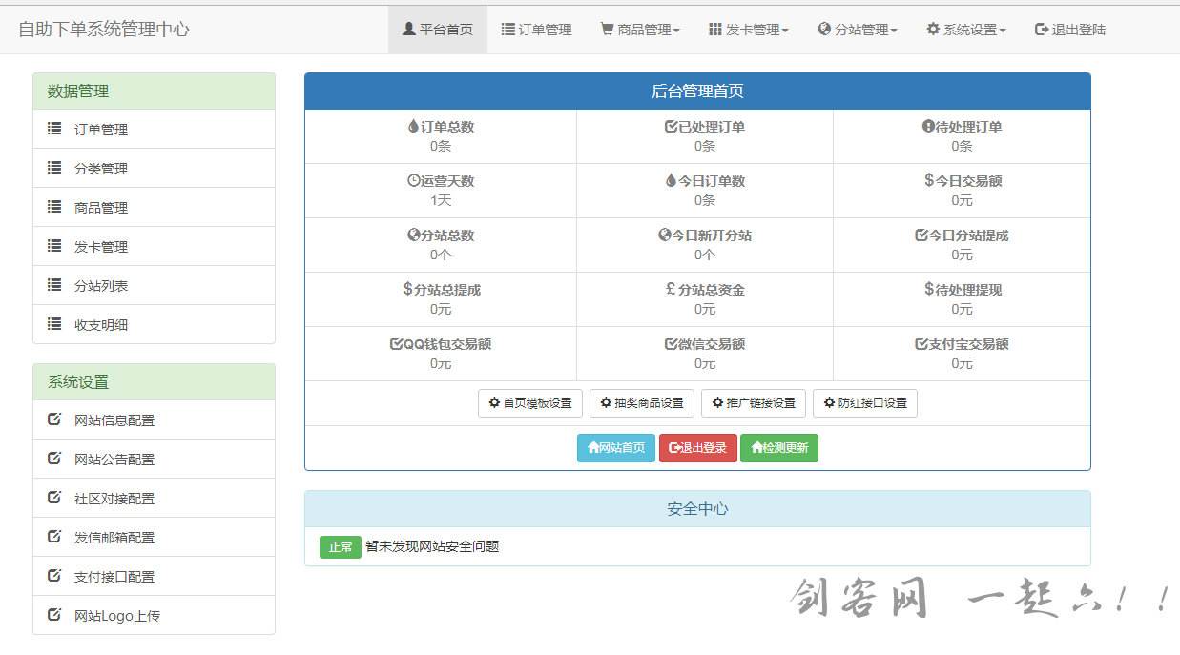
Task: Click the edit icon beside 网站信息配置
Action: click(x=54, y=419)
